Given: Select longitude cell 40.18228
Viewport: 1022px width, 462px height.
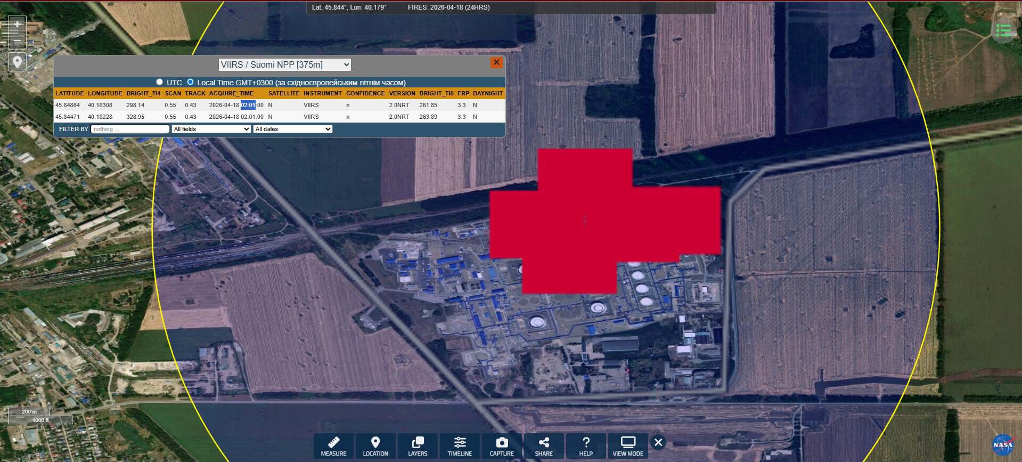Looking at the screenshot, I should [x=100, y=117].
